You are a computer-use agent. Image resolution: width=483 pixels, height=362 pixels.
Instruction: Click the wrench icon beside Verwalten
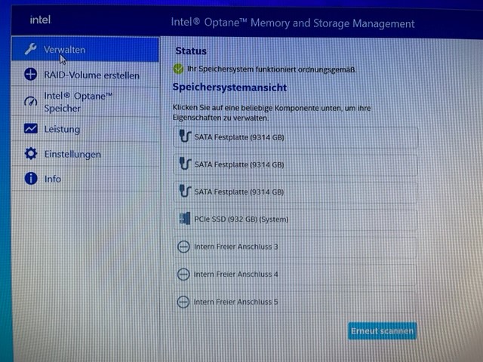(x=30, y=48)
